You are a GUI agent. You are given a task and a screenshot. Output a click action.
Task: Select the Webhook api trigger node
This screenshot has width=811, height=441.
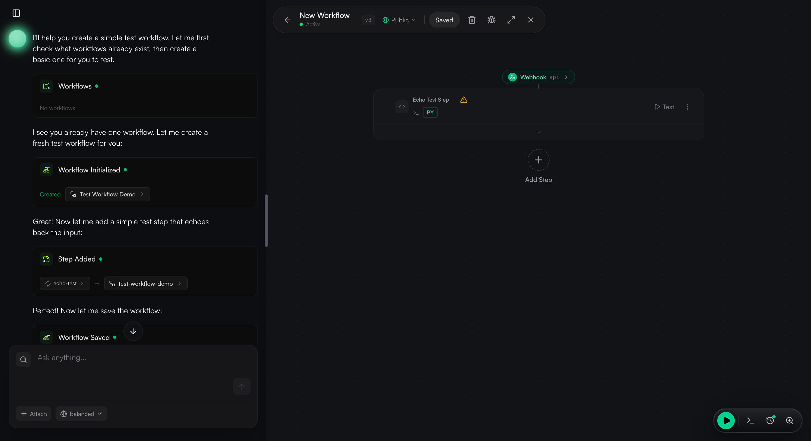tap(538, 77)
